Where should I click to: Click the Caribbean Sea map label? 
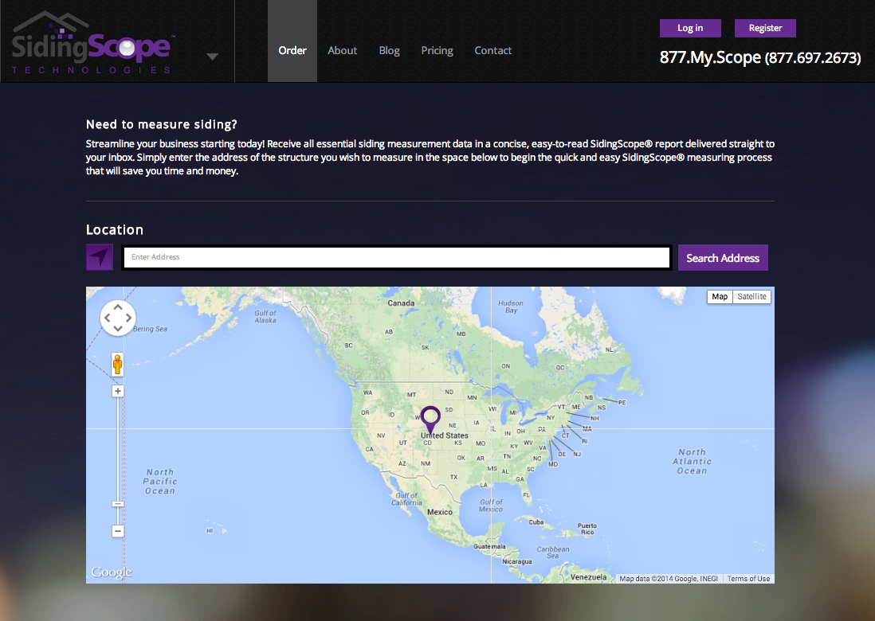(x=553, y=553)
